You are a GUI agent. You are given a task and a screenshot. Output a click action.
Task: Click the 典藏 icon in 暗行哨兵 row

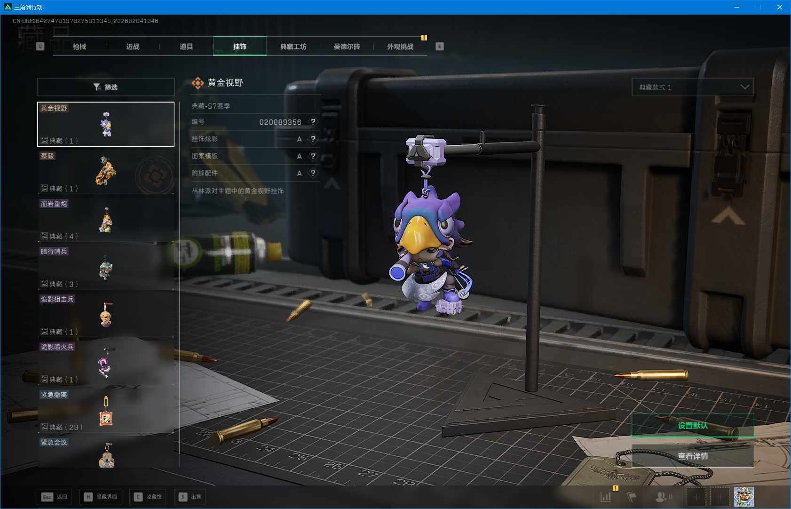[44, 284]
